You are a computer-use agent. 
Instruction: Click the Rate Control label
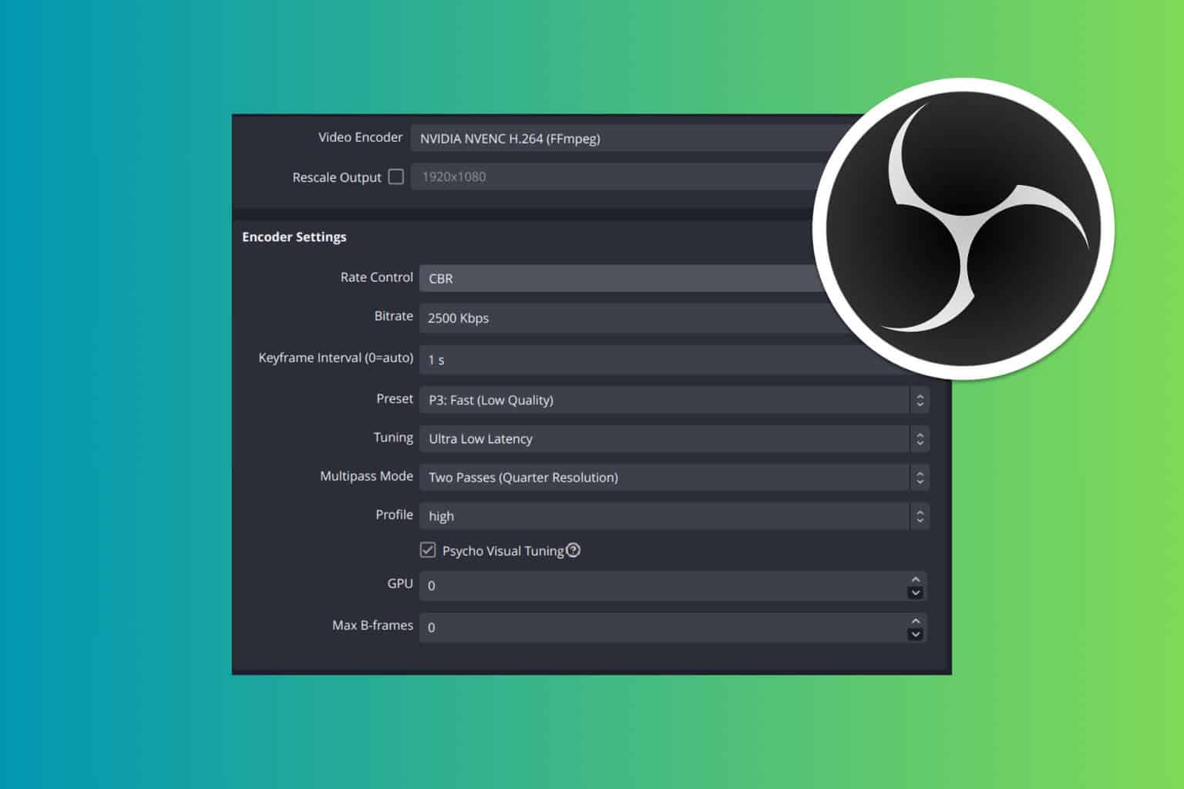[x=377, y=277]
